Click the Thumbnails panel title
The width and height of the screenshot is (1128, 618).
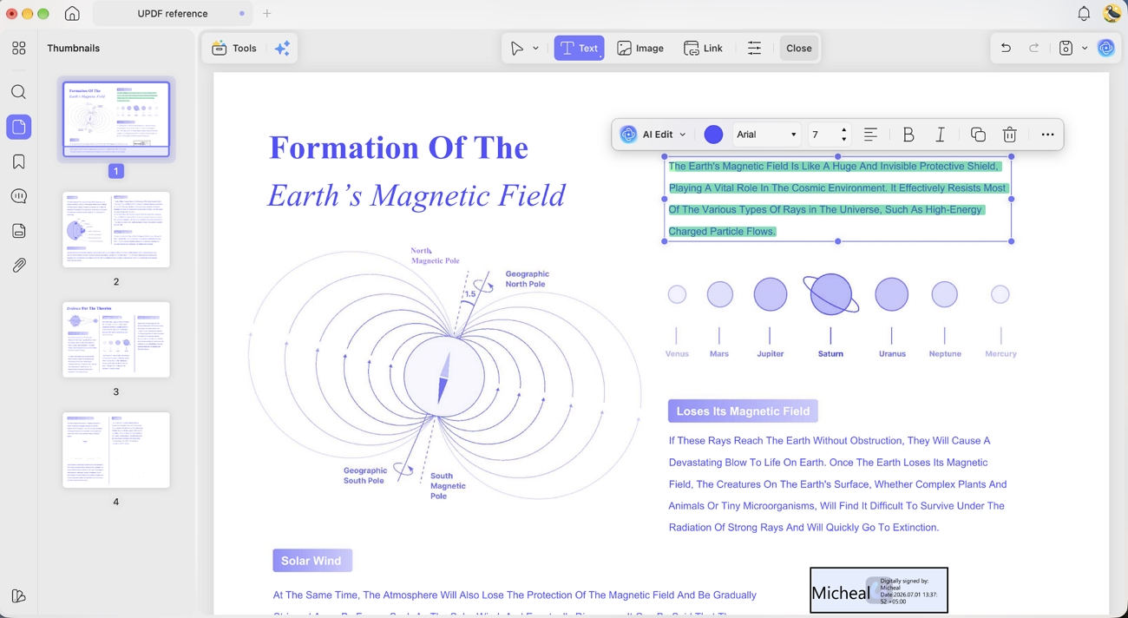74,49
